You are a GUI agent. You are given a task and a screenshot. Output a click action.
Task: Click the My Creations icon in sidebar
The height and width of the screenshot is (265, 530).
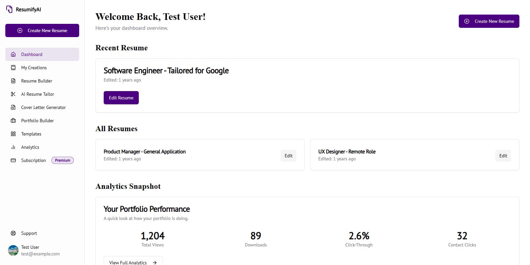[13, 68]
